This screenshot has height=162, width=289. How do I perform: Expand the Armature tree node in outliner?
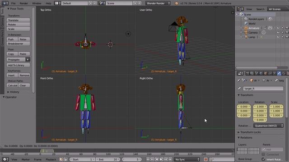click(241, 28)
